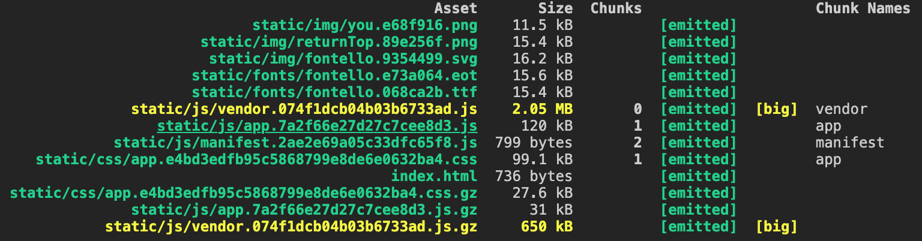Click the Asset column header
922x241 pixels.
pyautogui.click(x=456, y=8)
